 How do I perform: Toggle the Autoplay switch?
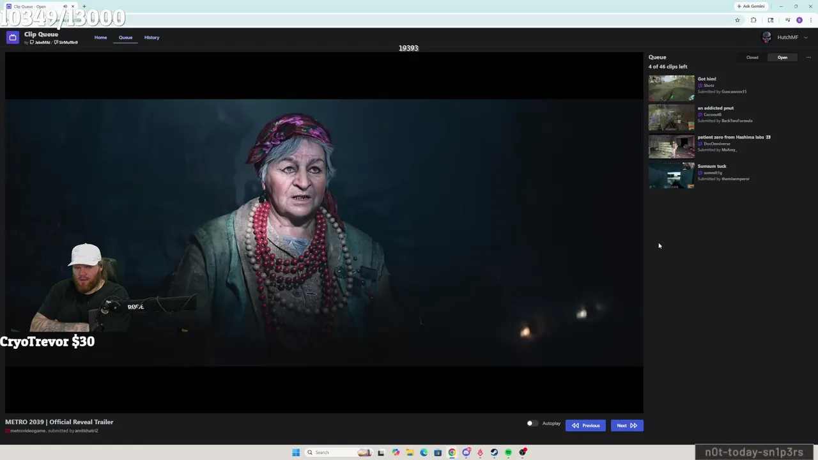point(532,424)
